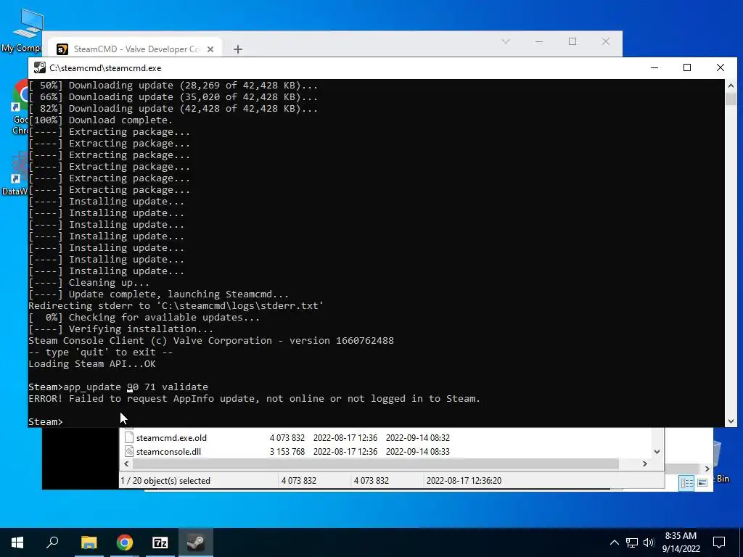
Task: Switch to the SteamCMD - Valve Developer tab
Action: [x=135, y=49]
